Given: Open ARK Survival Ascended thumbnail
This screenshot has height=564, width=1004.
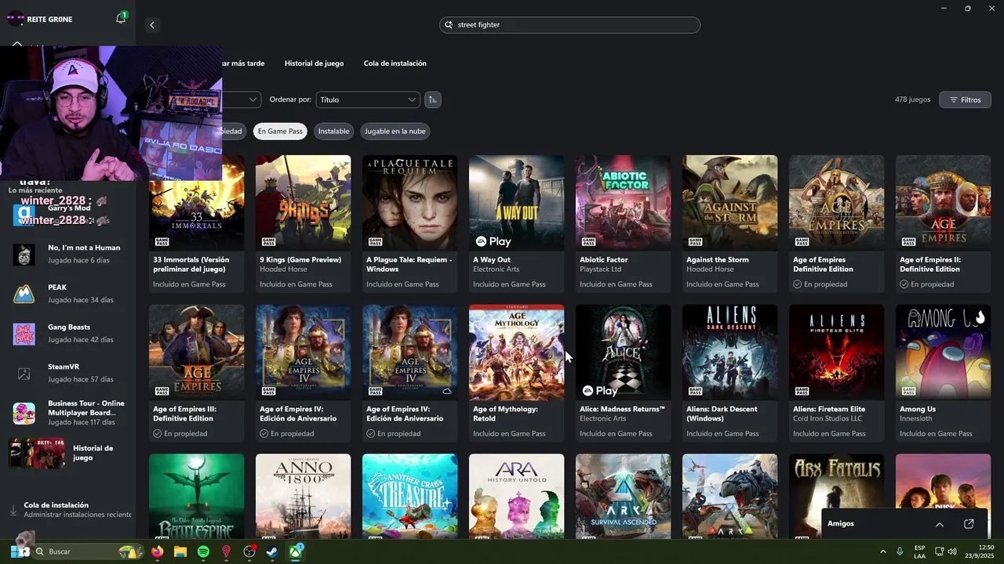Looking at the screenshot, I should coord(624,497).
